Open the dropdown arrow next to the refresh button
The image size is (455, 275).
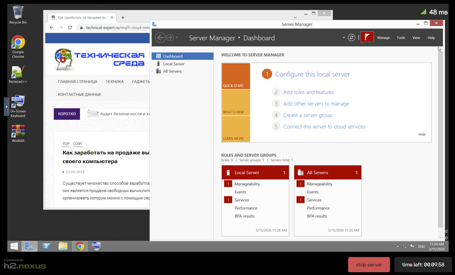point(343,37)
